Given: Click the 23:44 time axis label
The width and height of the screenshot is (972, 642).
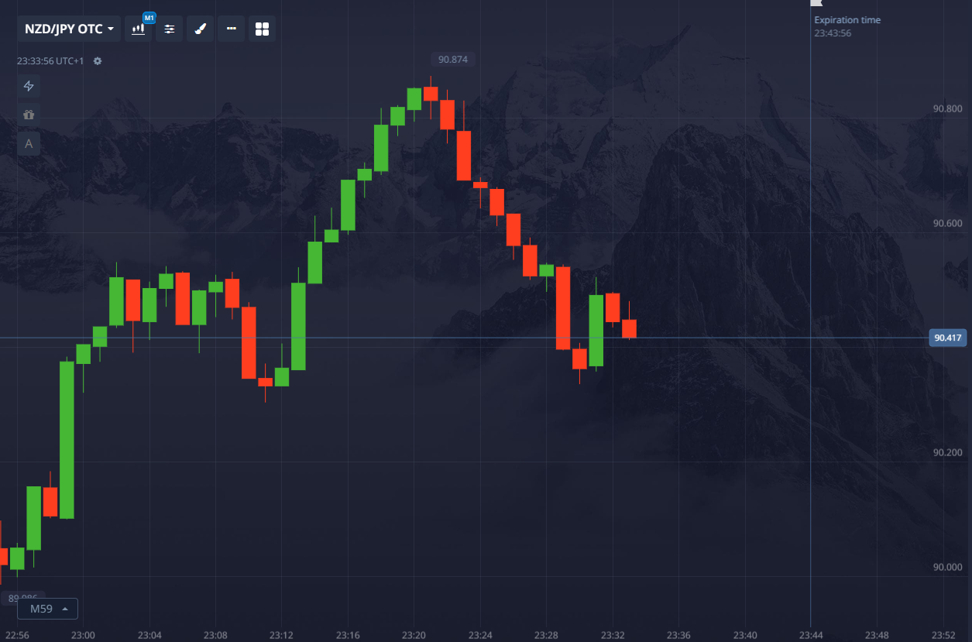Looking at the screenshot, I should click(x=811, y=635).
